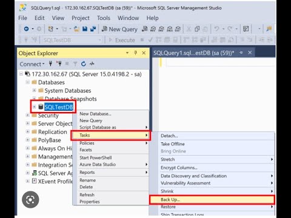Choose Properties from context menu
Screen dimensions: 291x218
click(90, 202)
